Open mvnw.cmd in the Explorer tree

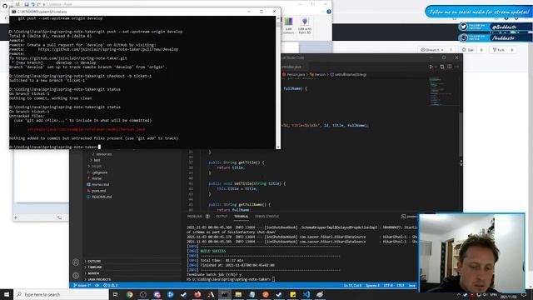(x=100, y=184)
